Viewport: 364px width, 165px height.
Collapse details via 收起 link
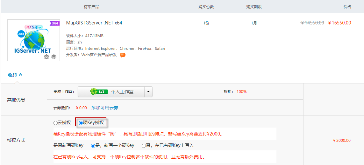12,75
